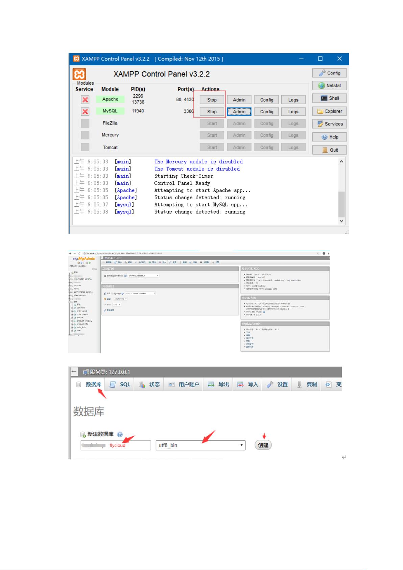Screen dimensions: 403x570
Task: Expand the order_detail table node
Action: click(72, 311)
